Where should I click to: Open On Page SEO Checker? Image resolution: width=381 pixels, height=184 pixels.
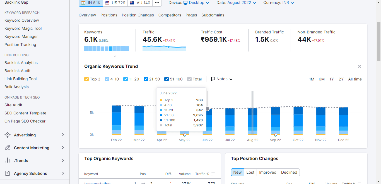(25, 121)
